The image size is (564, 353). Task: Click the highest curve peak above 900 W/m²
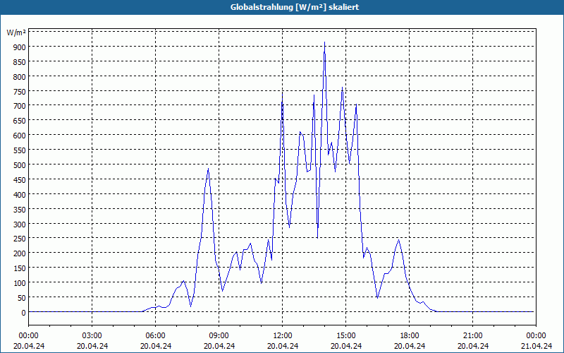tap(324, 42)
